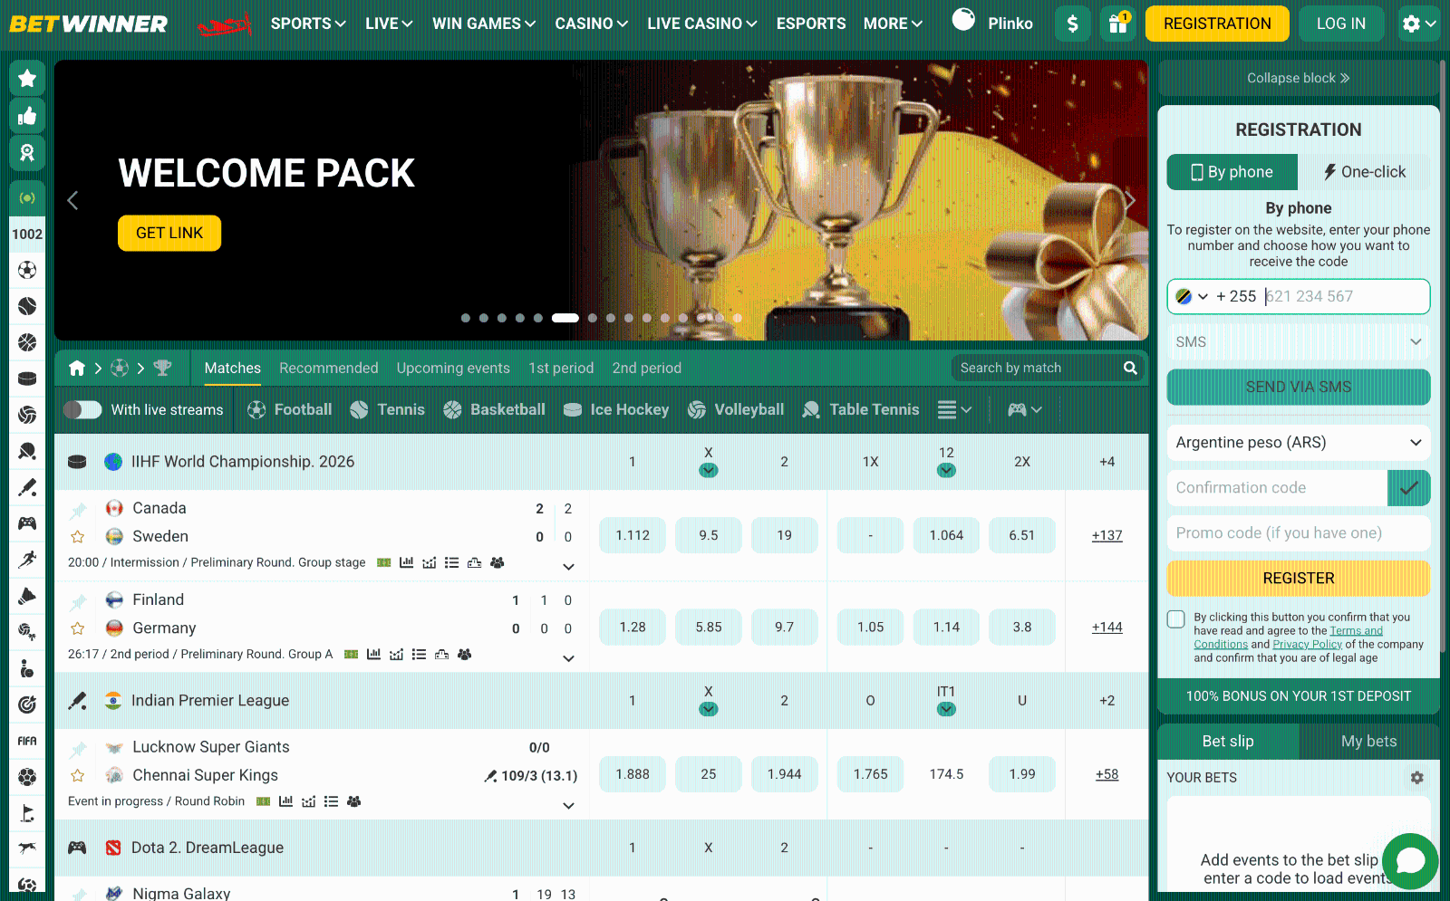Image resolution: width=1450 pixels, height=901 pixels.
Task: Switch to the 1st period tab
Action: pyautogui.click(x=561, y=368)
